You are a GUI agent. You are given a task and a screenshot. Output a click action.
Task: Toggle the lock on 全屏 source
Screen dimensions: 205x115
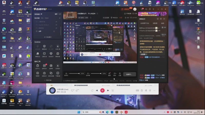pyautogui.click(x=54, y=31)
